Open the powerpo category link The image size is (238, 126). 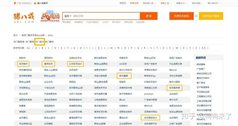(149, 94)
